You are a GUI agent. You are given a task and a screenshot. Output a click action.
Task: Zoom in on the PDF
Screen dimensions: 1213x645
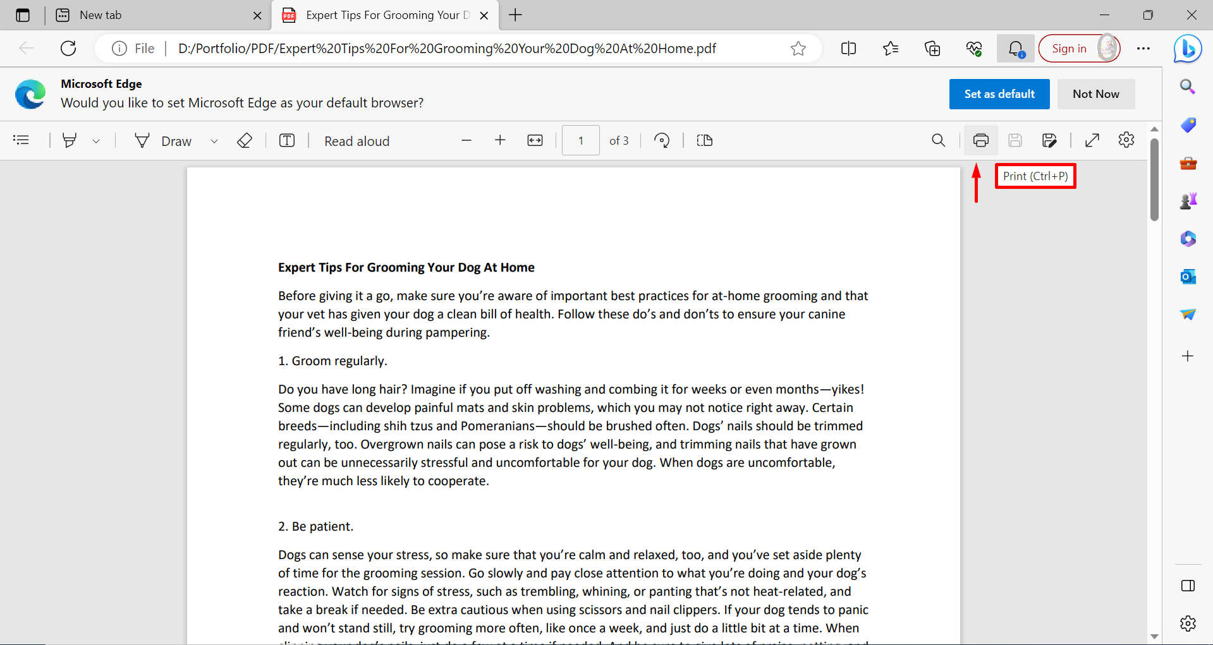click(x=500, y=140)
